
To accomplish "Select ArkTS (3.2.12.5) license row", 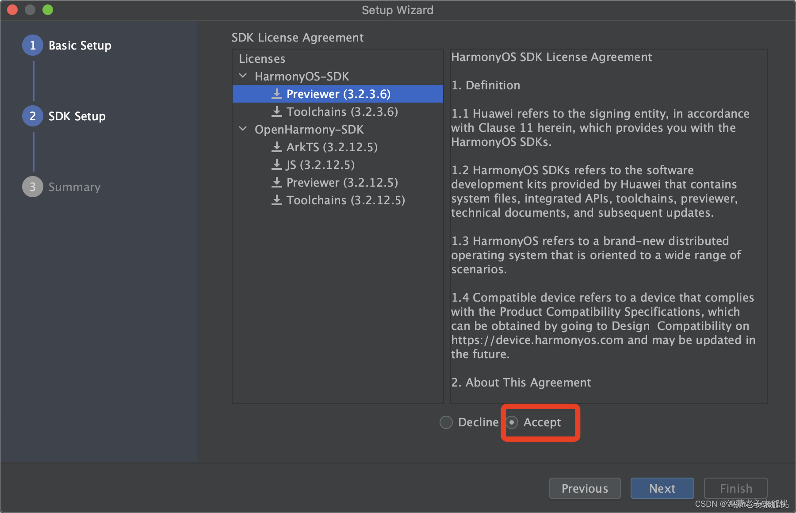I will click(x=338, y=147).
